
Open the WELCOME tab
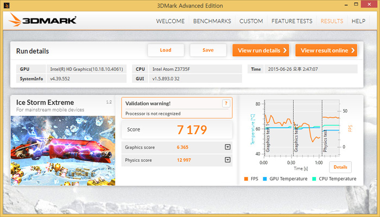click(170, 21)
